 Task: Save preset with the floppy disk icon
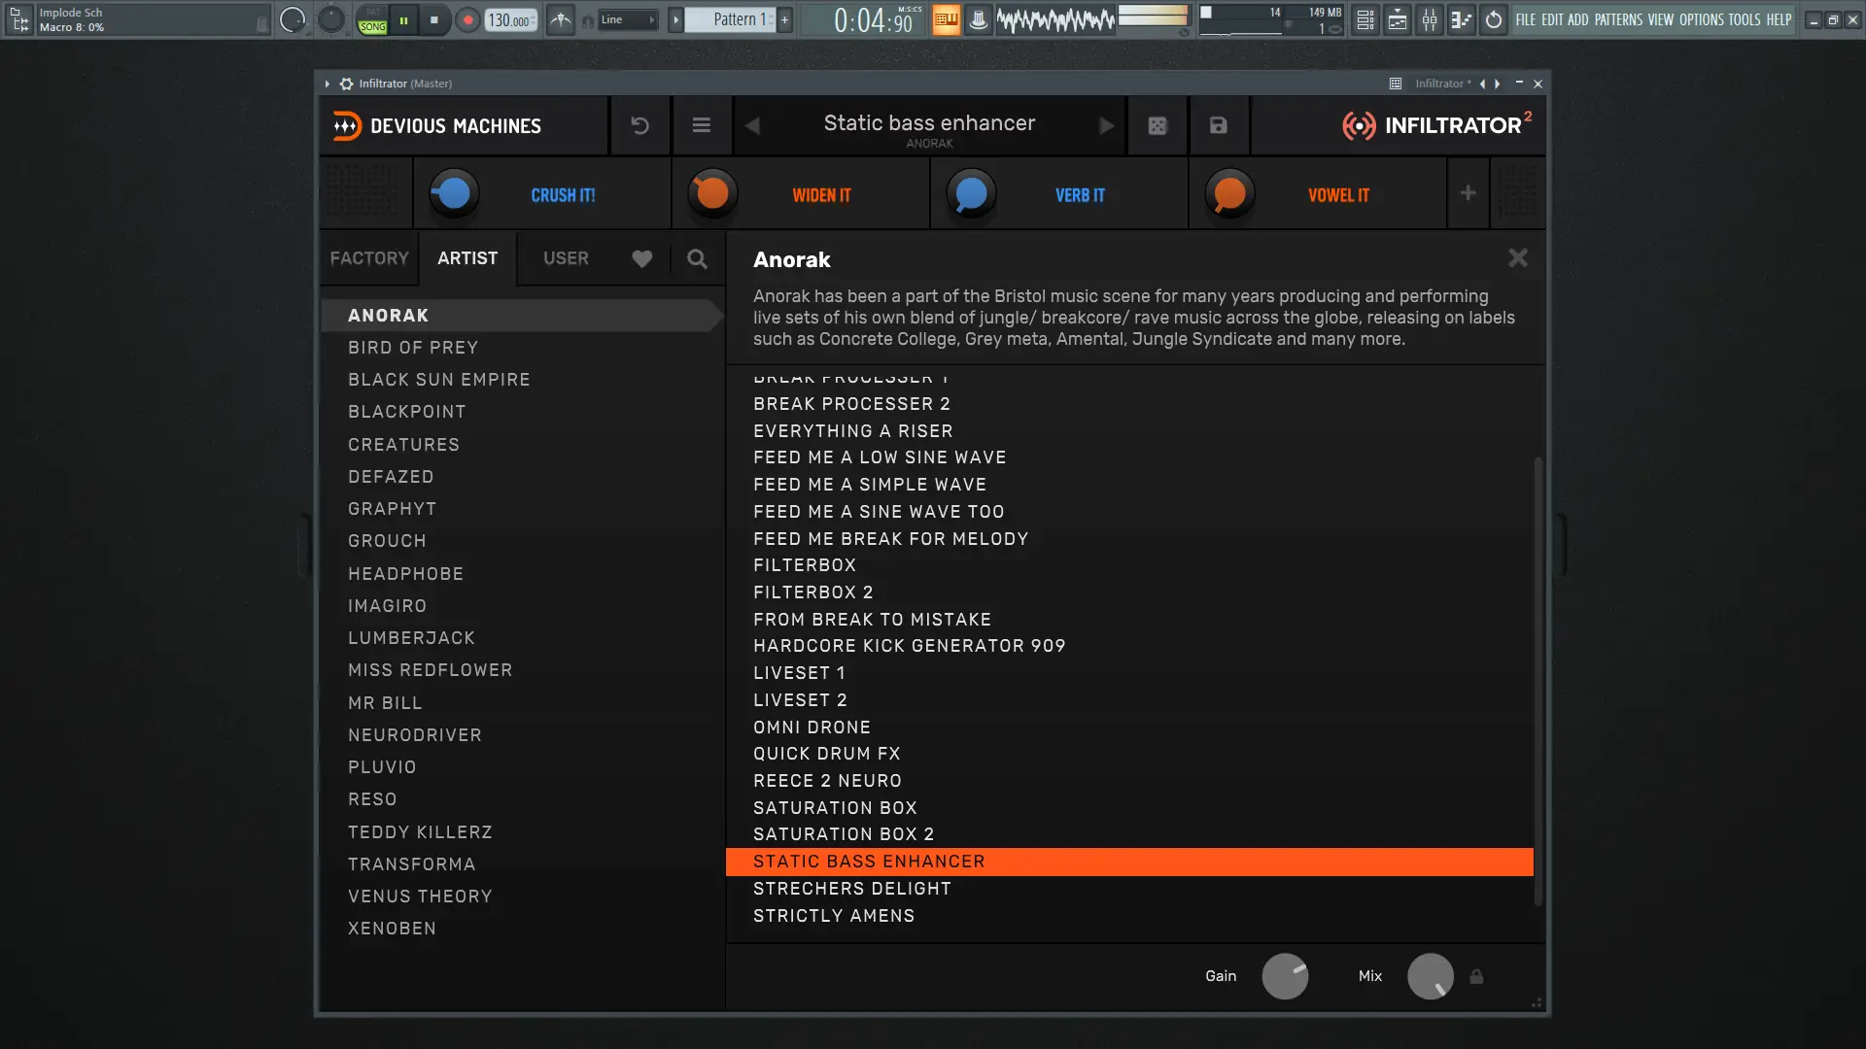[x=1218, y=125]
